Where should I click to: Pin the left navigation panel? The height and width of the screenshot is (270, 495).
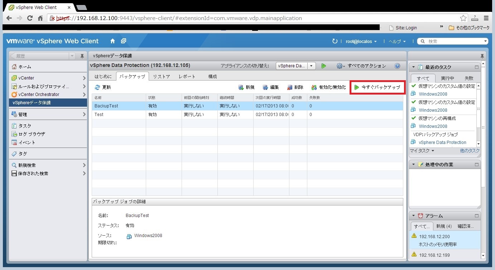(x=82, y=56)
